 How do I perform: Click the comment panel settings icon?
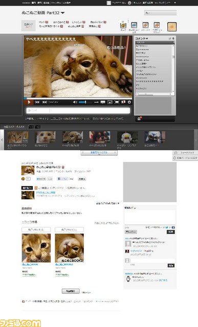point(173,39)
